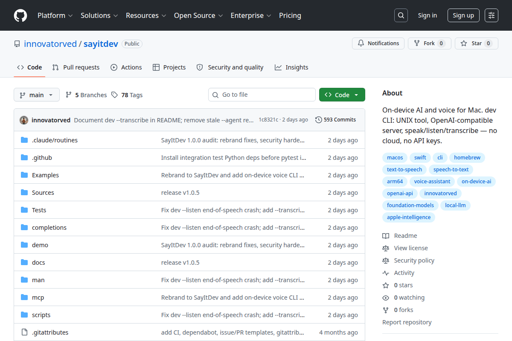Open the apple-intelligence topic tag
512x341 pixels.
(409, 217)
